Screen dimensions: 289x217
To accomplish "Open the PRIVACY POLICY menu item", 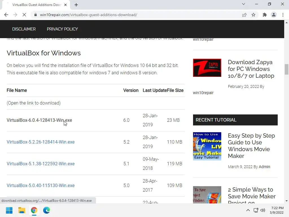I will 62,29.
